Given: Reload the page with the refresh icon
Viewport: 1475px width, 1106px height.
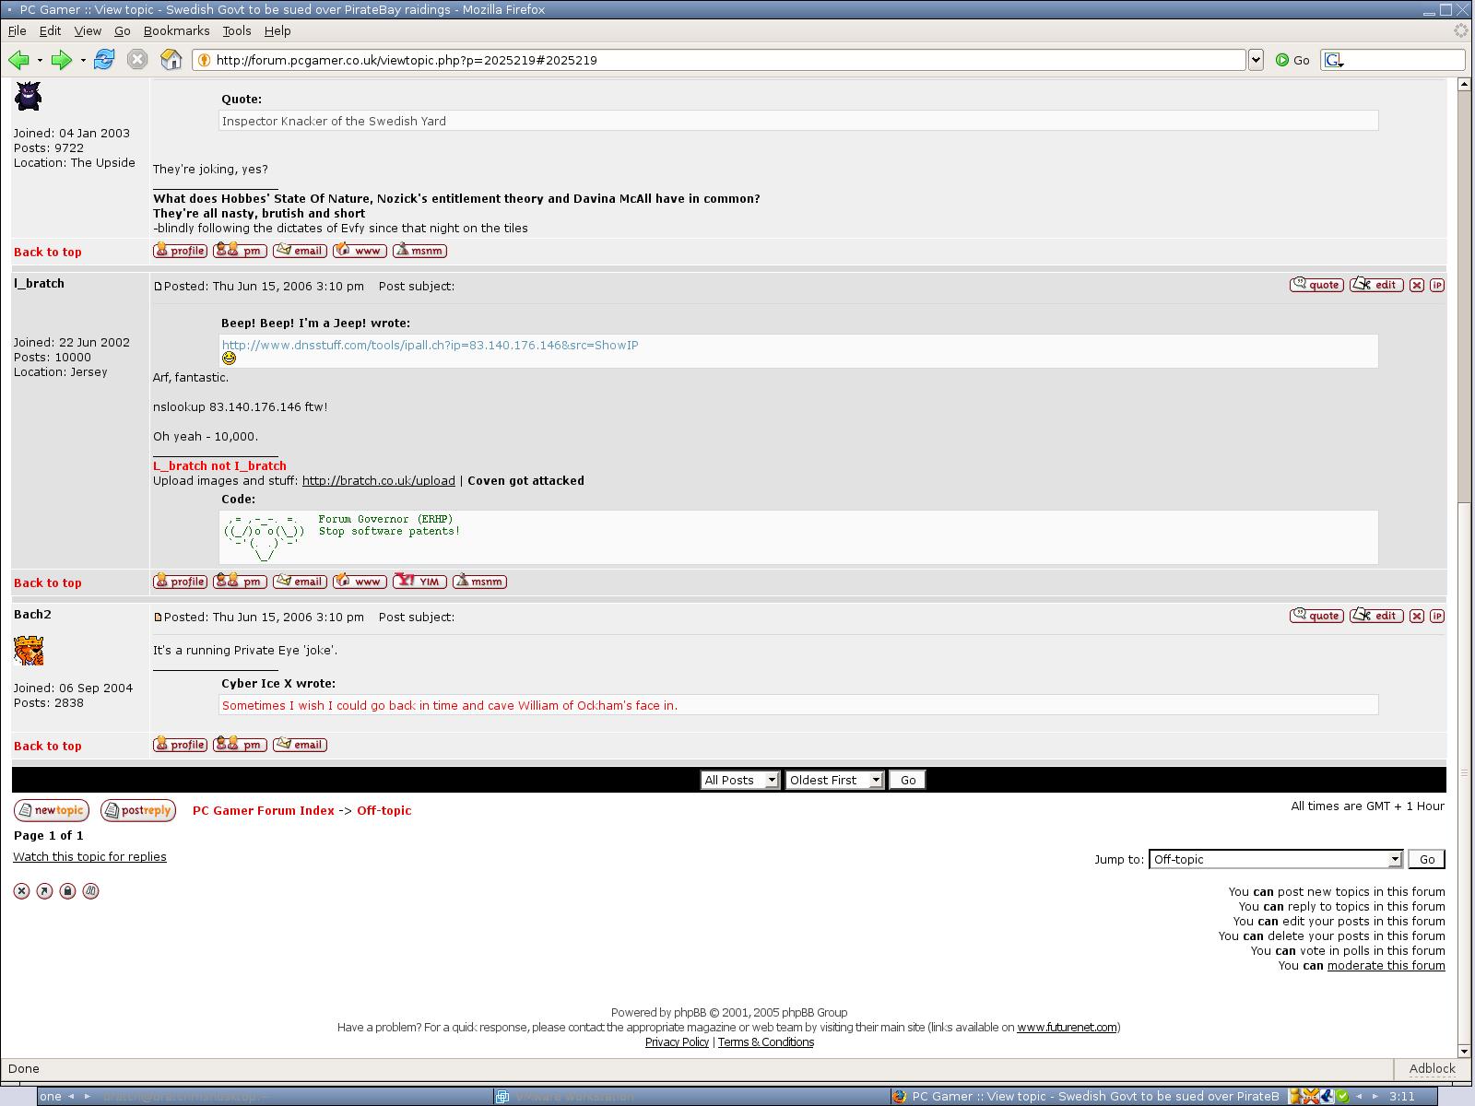Looking at the screenshot, I should click(x=104, y=60).
